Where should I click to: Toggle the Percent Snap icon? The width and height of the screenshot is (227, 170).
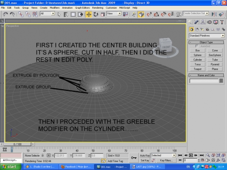point(163,14)
